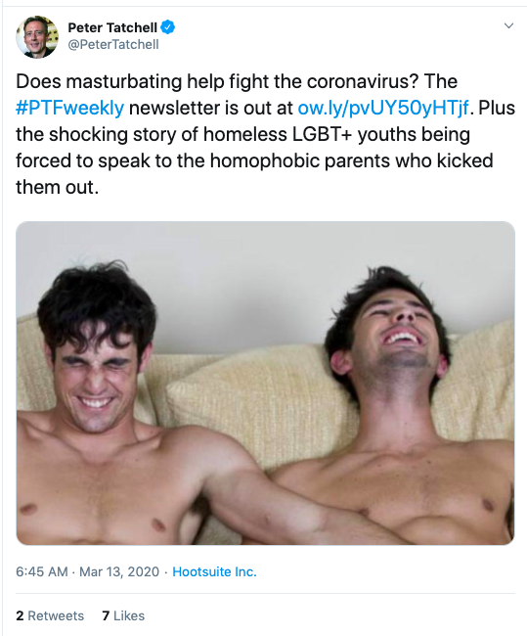The height and width of the screenshot is (636, 527).
Task: Visit the @PeterTatchell handle
Action: point(113,44)
